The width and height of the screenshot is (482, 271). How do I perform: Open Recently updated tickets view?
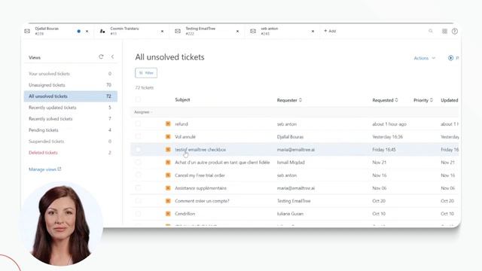tap(70, 108)
